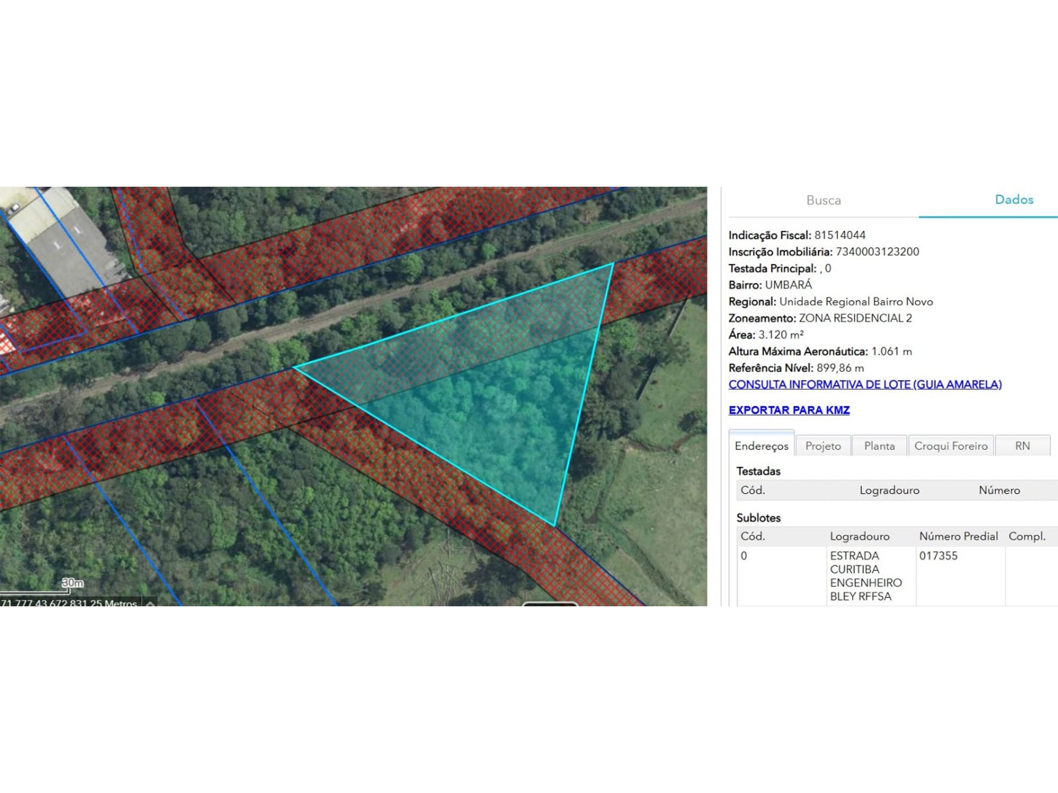Click Número Predial column header

[x=958, y=536]
